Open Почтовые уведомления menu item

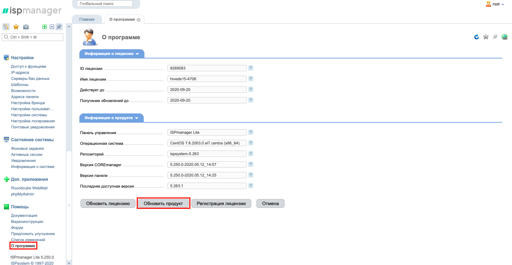click(33, 127)
